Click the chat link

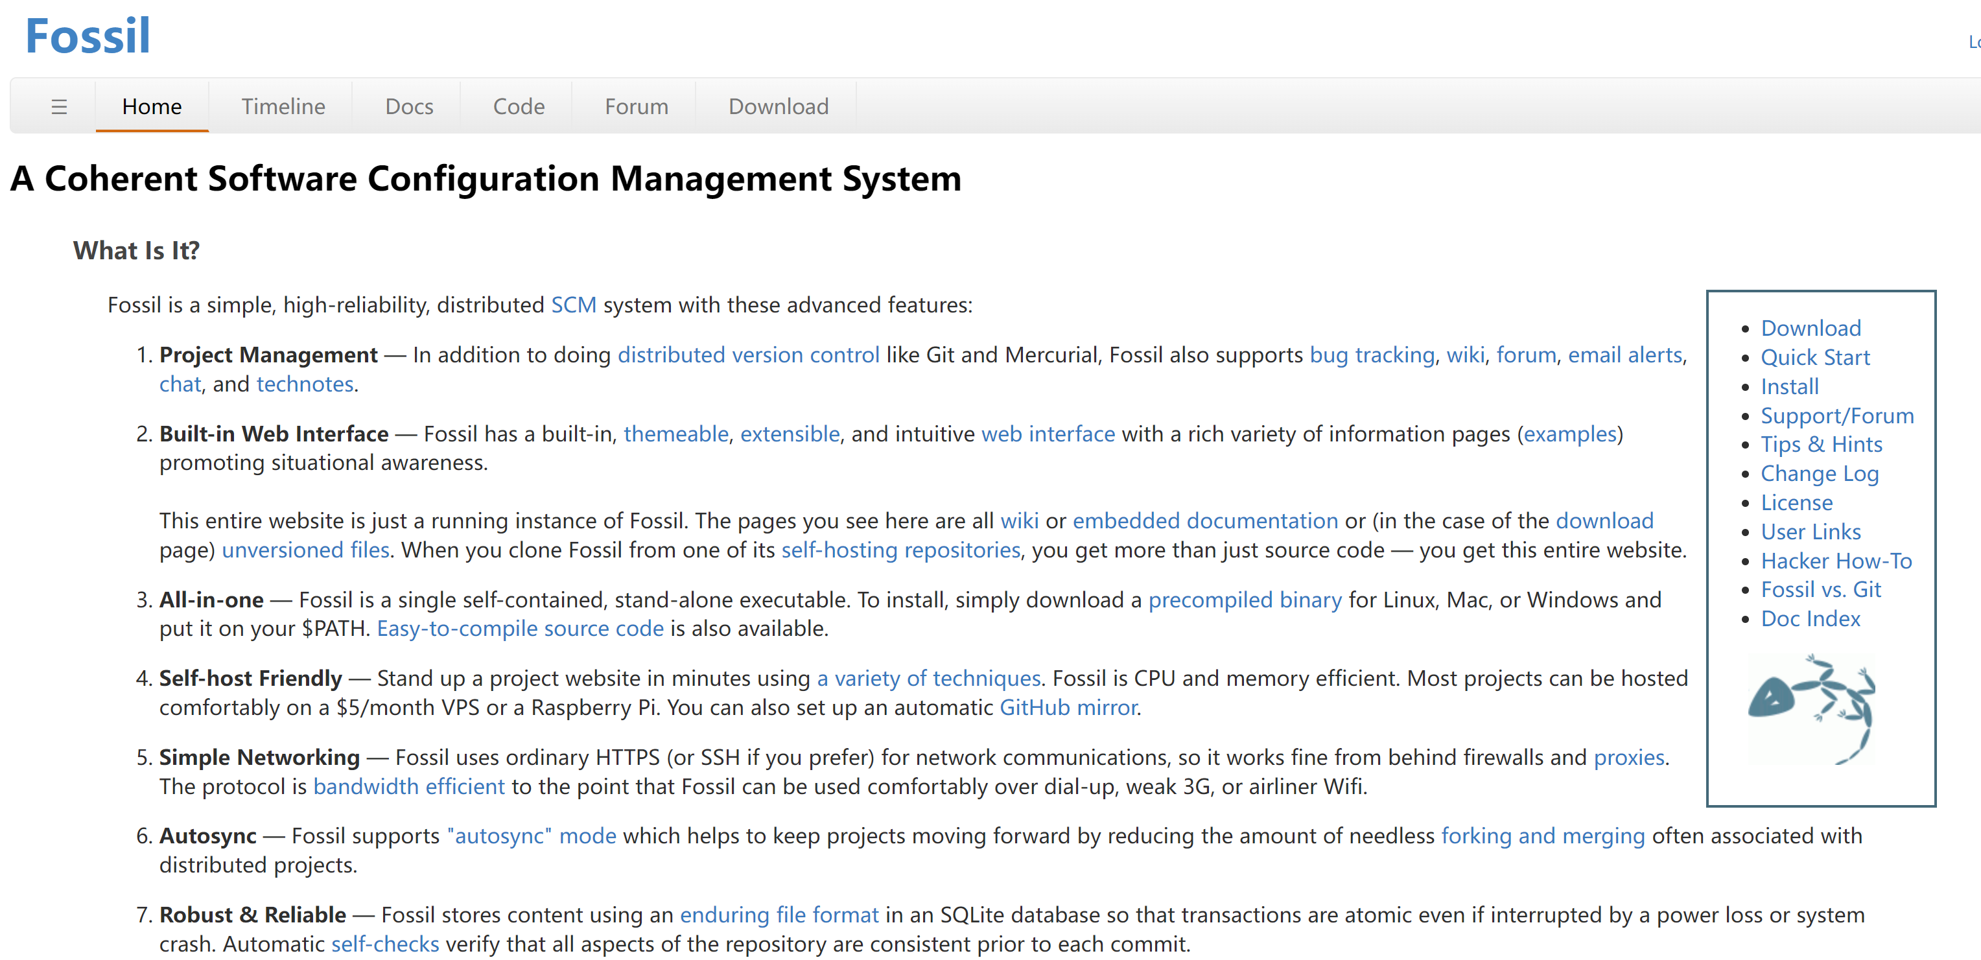pos(180,384)
